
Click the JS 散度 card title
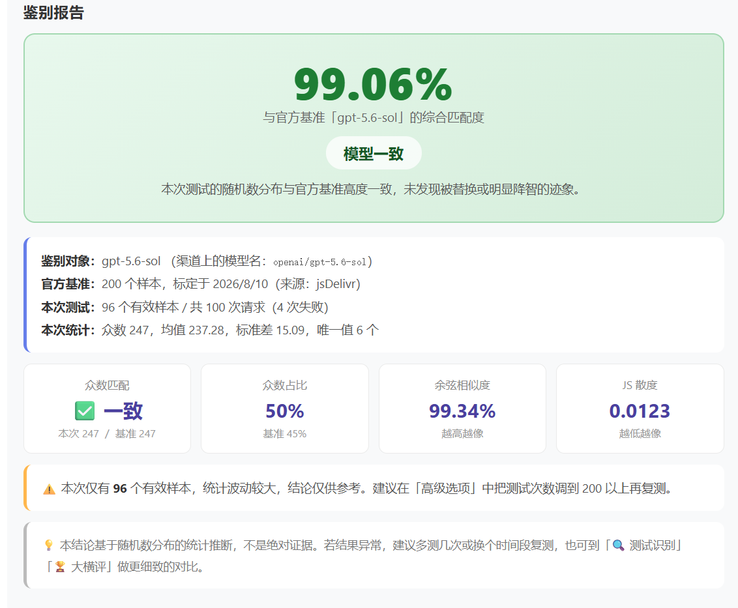coord(640,385)
